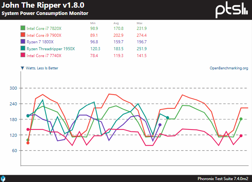Click the 170.8 average value
The image size is (252, 182).
[x=119, y=28]
